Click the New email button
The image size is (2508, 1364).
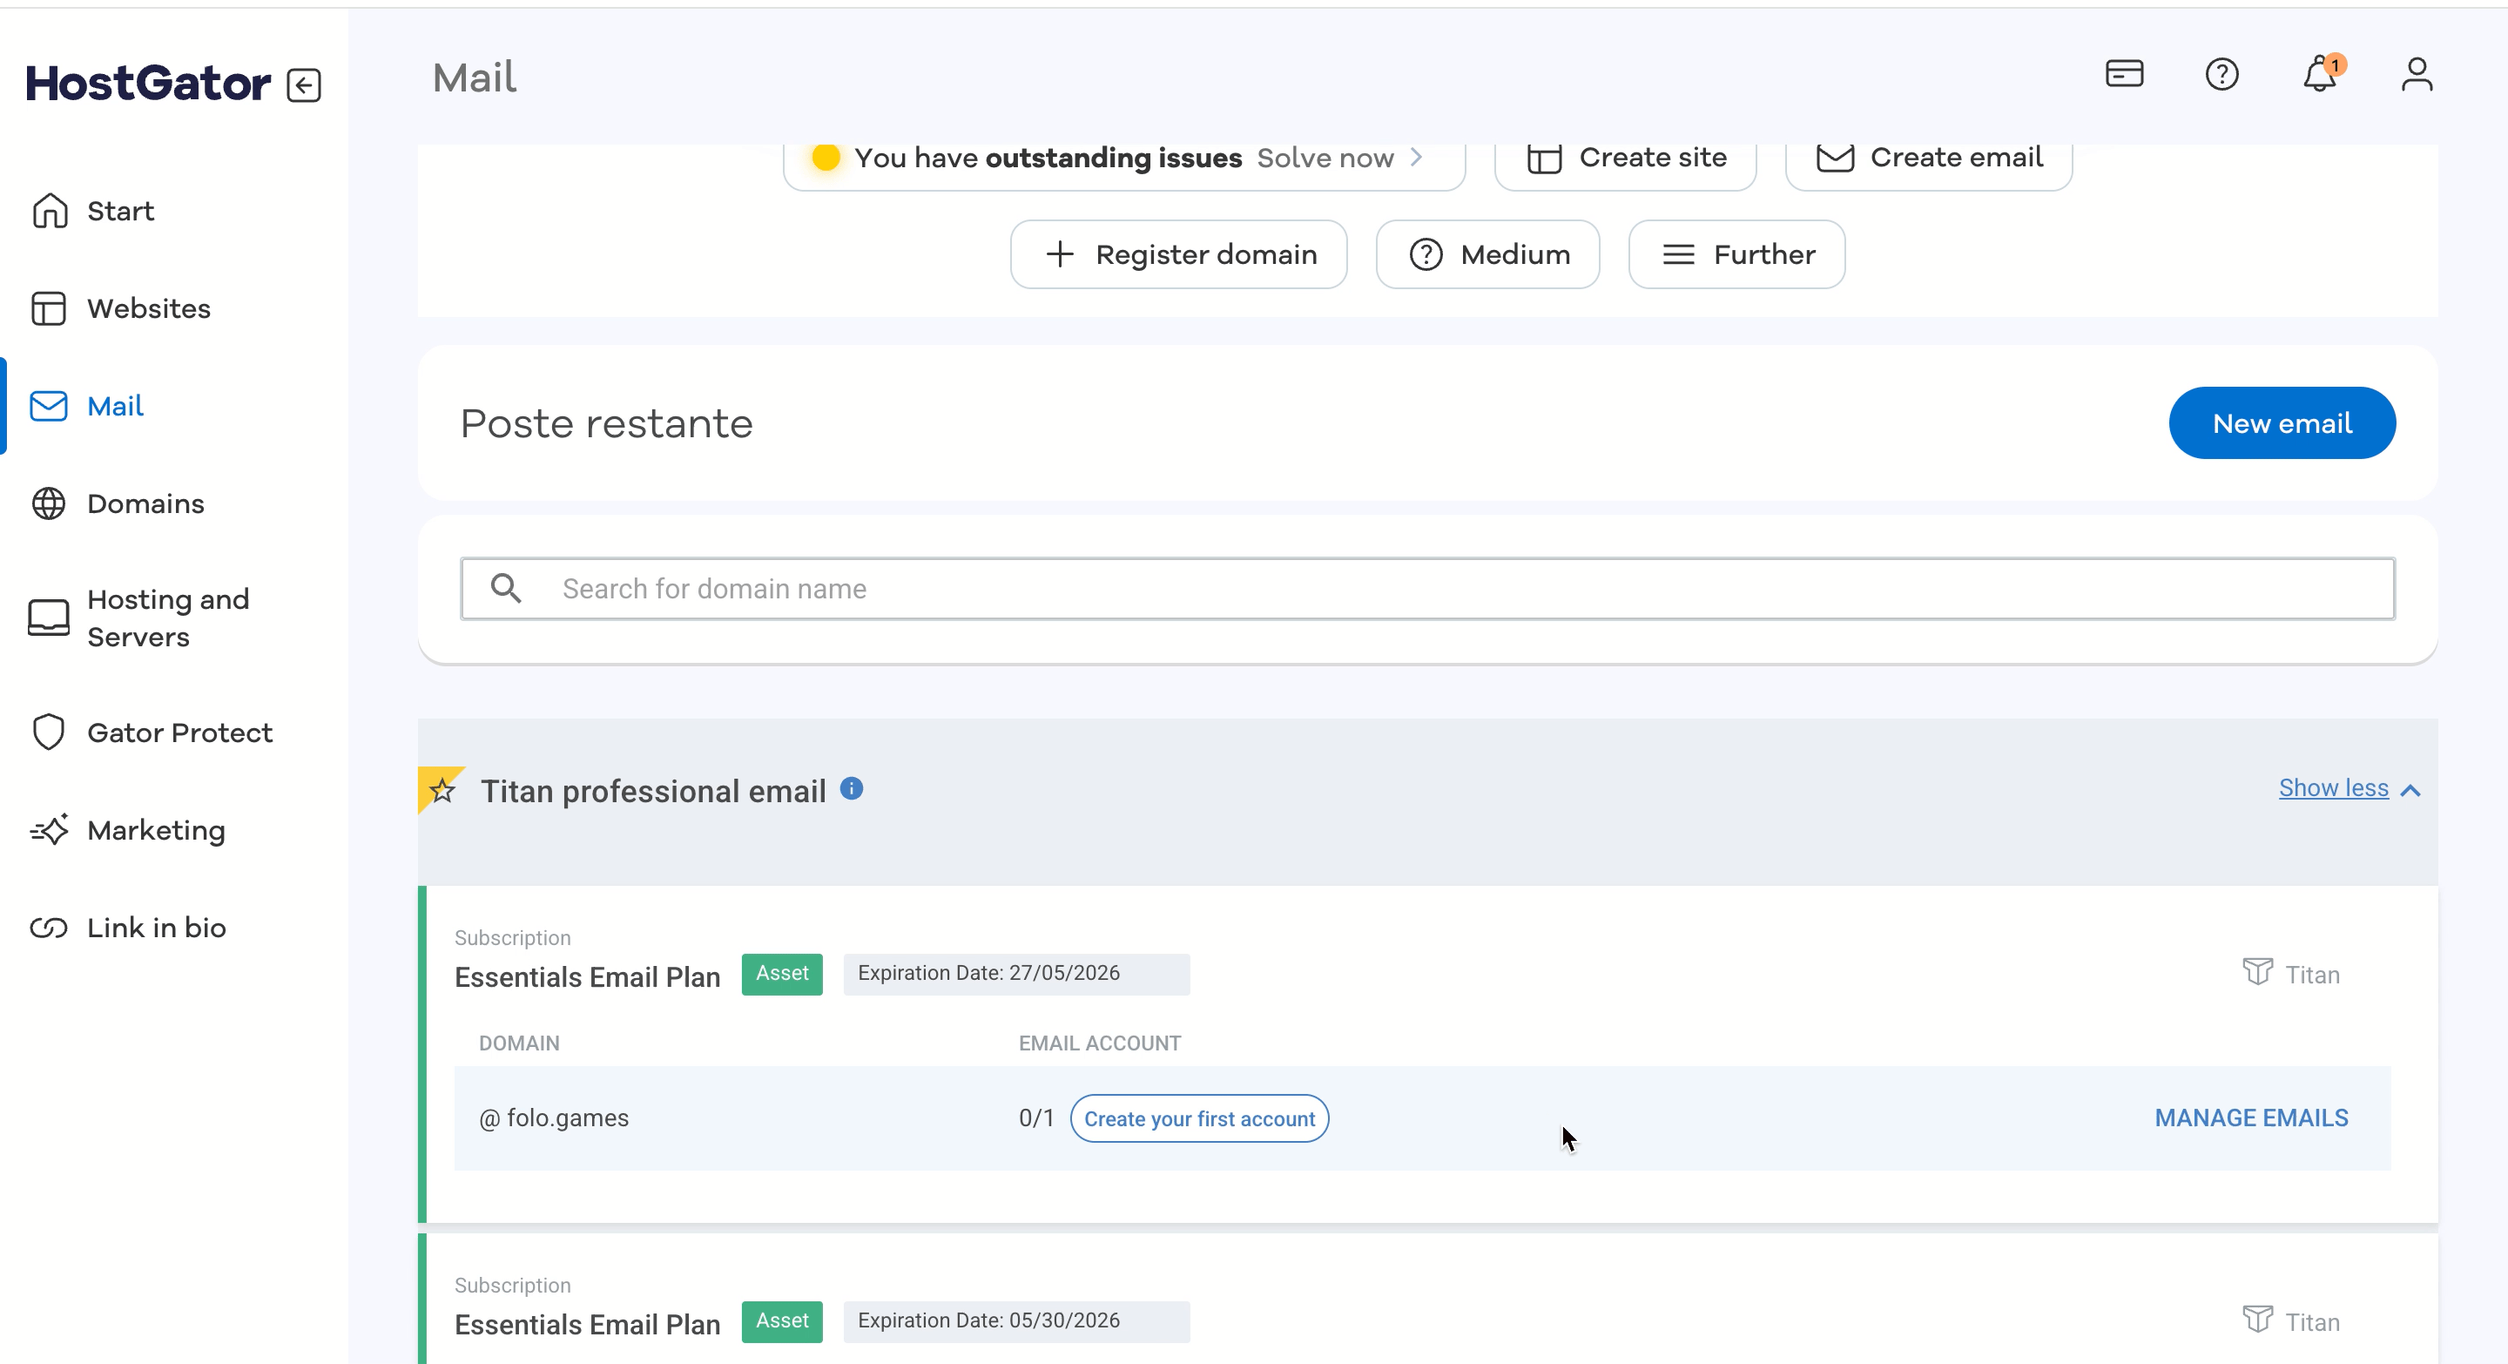pyautogui.click(x=2282, y=423)
